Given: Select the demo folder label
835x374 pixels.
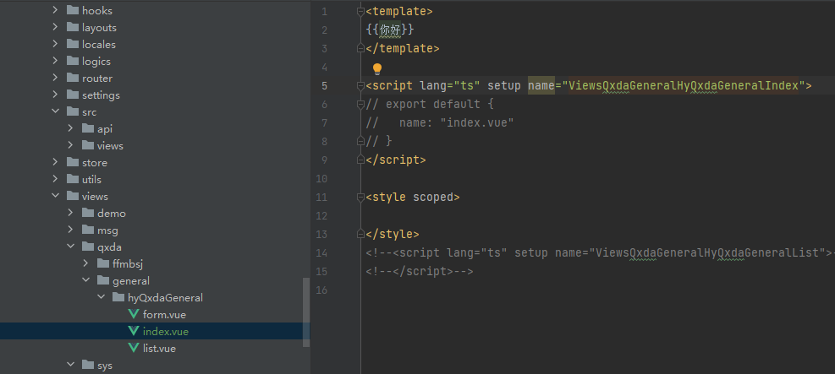Looking at the screenshot, I should [112, 213].
